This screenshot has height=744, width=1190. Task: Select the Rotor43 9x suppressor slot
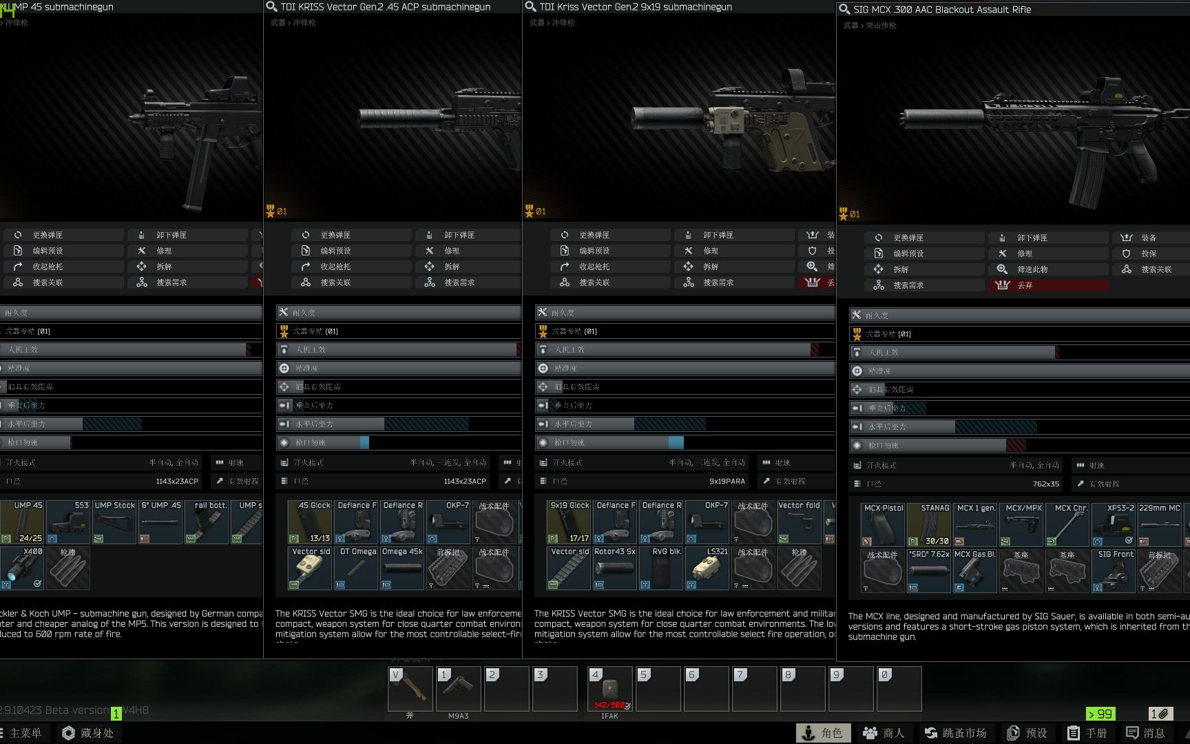point(615,568)
